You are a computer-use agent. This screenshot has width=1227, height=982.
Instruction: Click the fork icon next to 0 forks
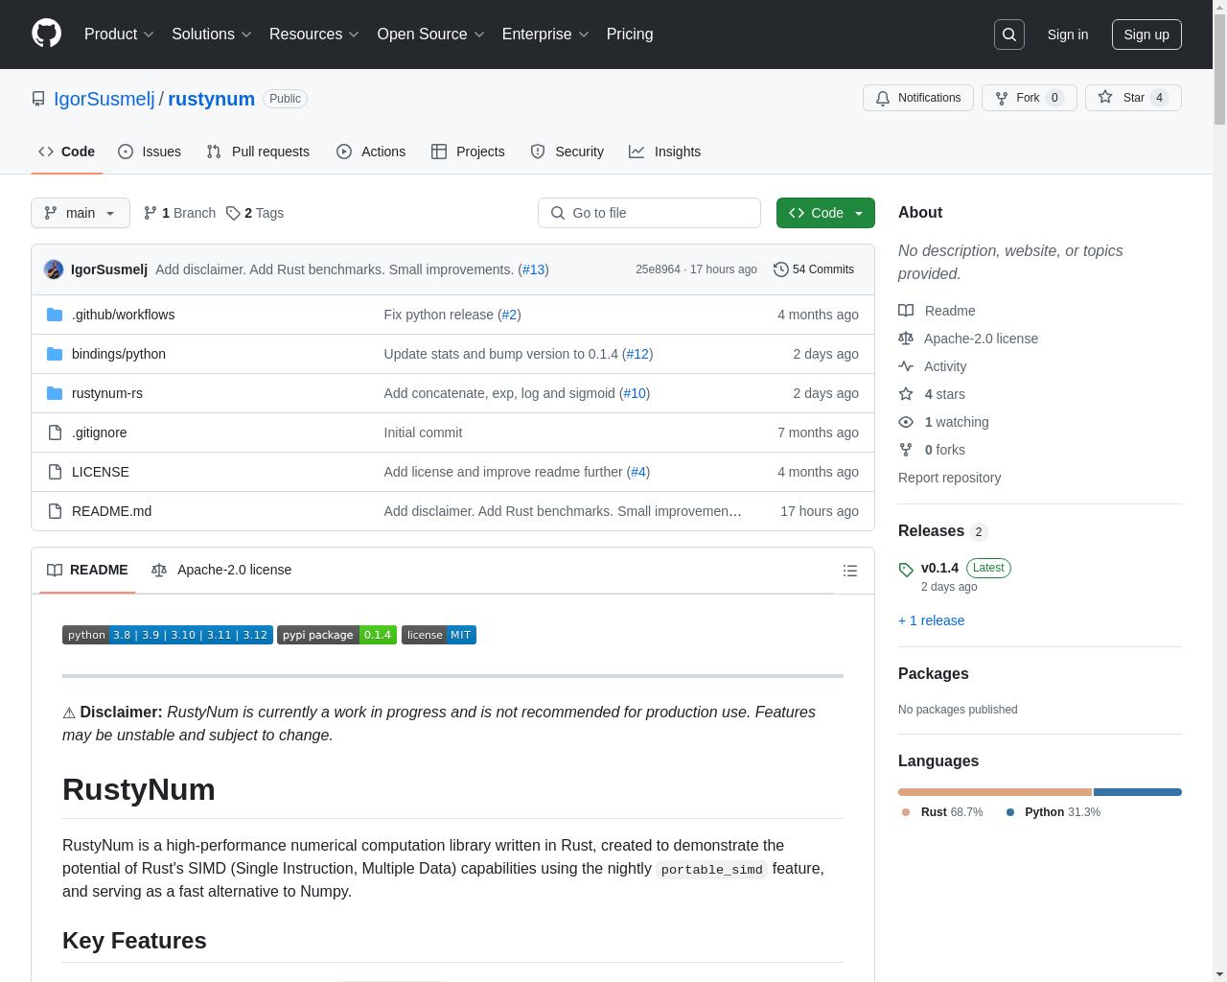click(x=906, y=450)
